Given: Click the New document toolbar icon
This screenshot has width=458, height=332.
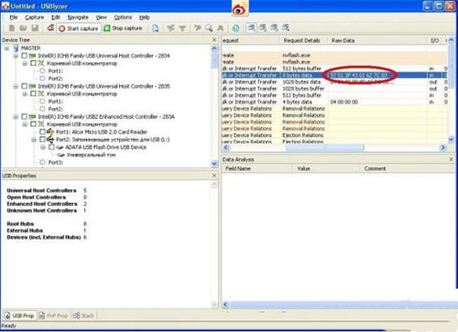Looking at the screenshot, I should click(12, 28).
